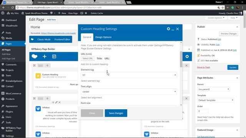Toggle fullscreen on first row expand icon
This screenshot has height=138, width=246.
34,66
